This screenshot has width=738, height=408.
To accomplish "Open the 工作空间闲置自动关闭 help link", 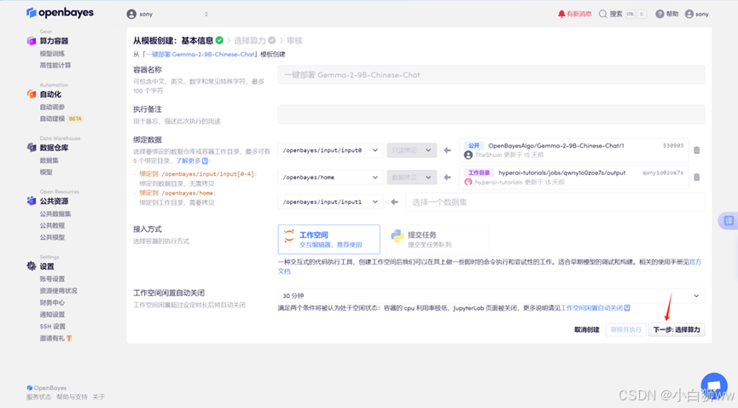I will click(x=596, y=308).
